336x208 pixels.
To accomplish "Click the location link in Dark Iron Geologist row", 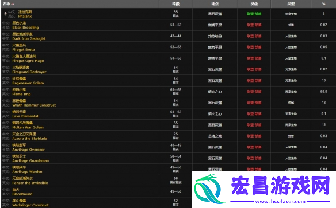I will 215,36.
